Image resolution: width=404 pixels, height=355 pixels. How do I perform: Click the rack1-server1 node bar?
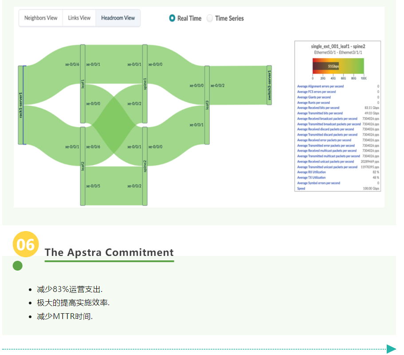click(x=20, y=105)
